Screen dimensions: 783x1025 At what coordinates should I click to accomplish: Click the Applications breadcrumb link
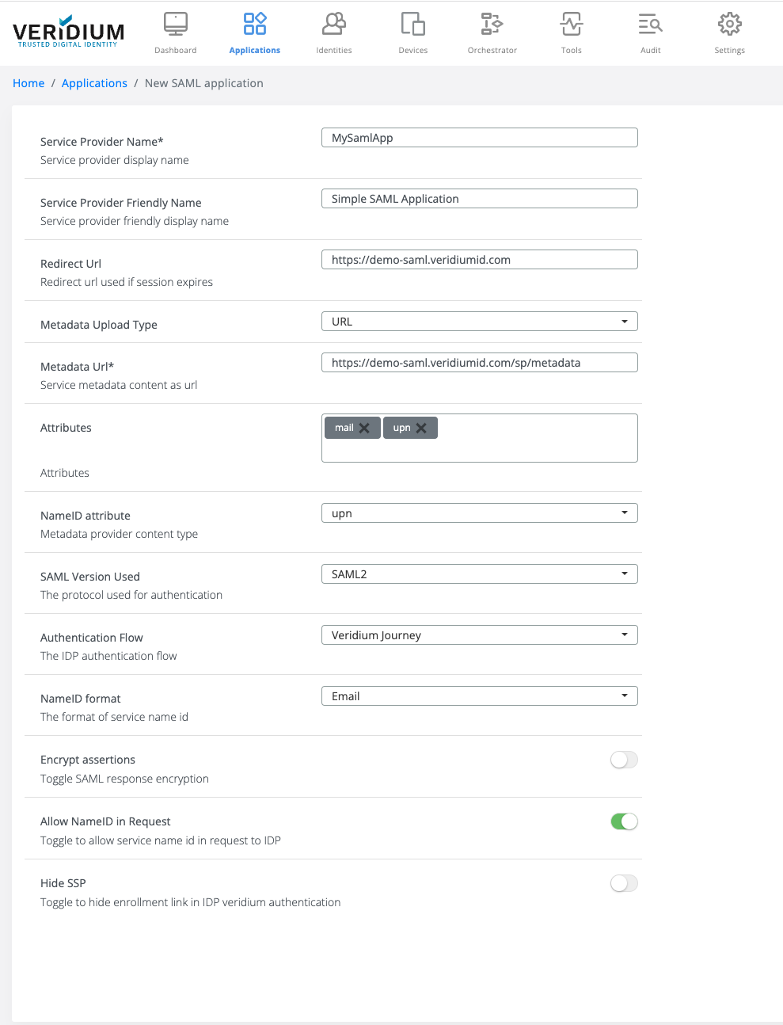click(x=94, y=83)
